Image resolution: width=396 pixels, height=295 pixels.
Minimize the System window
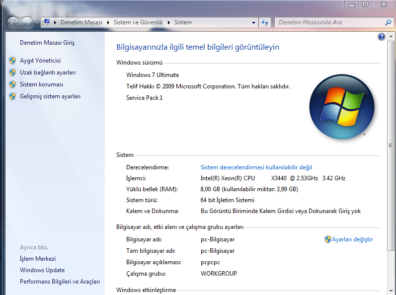pyautogui.click(x=352, y=4)
